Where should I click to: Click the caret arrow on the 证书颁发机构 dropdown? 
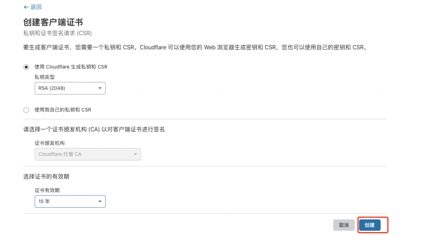tap(135, 154)
